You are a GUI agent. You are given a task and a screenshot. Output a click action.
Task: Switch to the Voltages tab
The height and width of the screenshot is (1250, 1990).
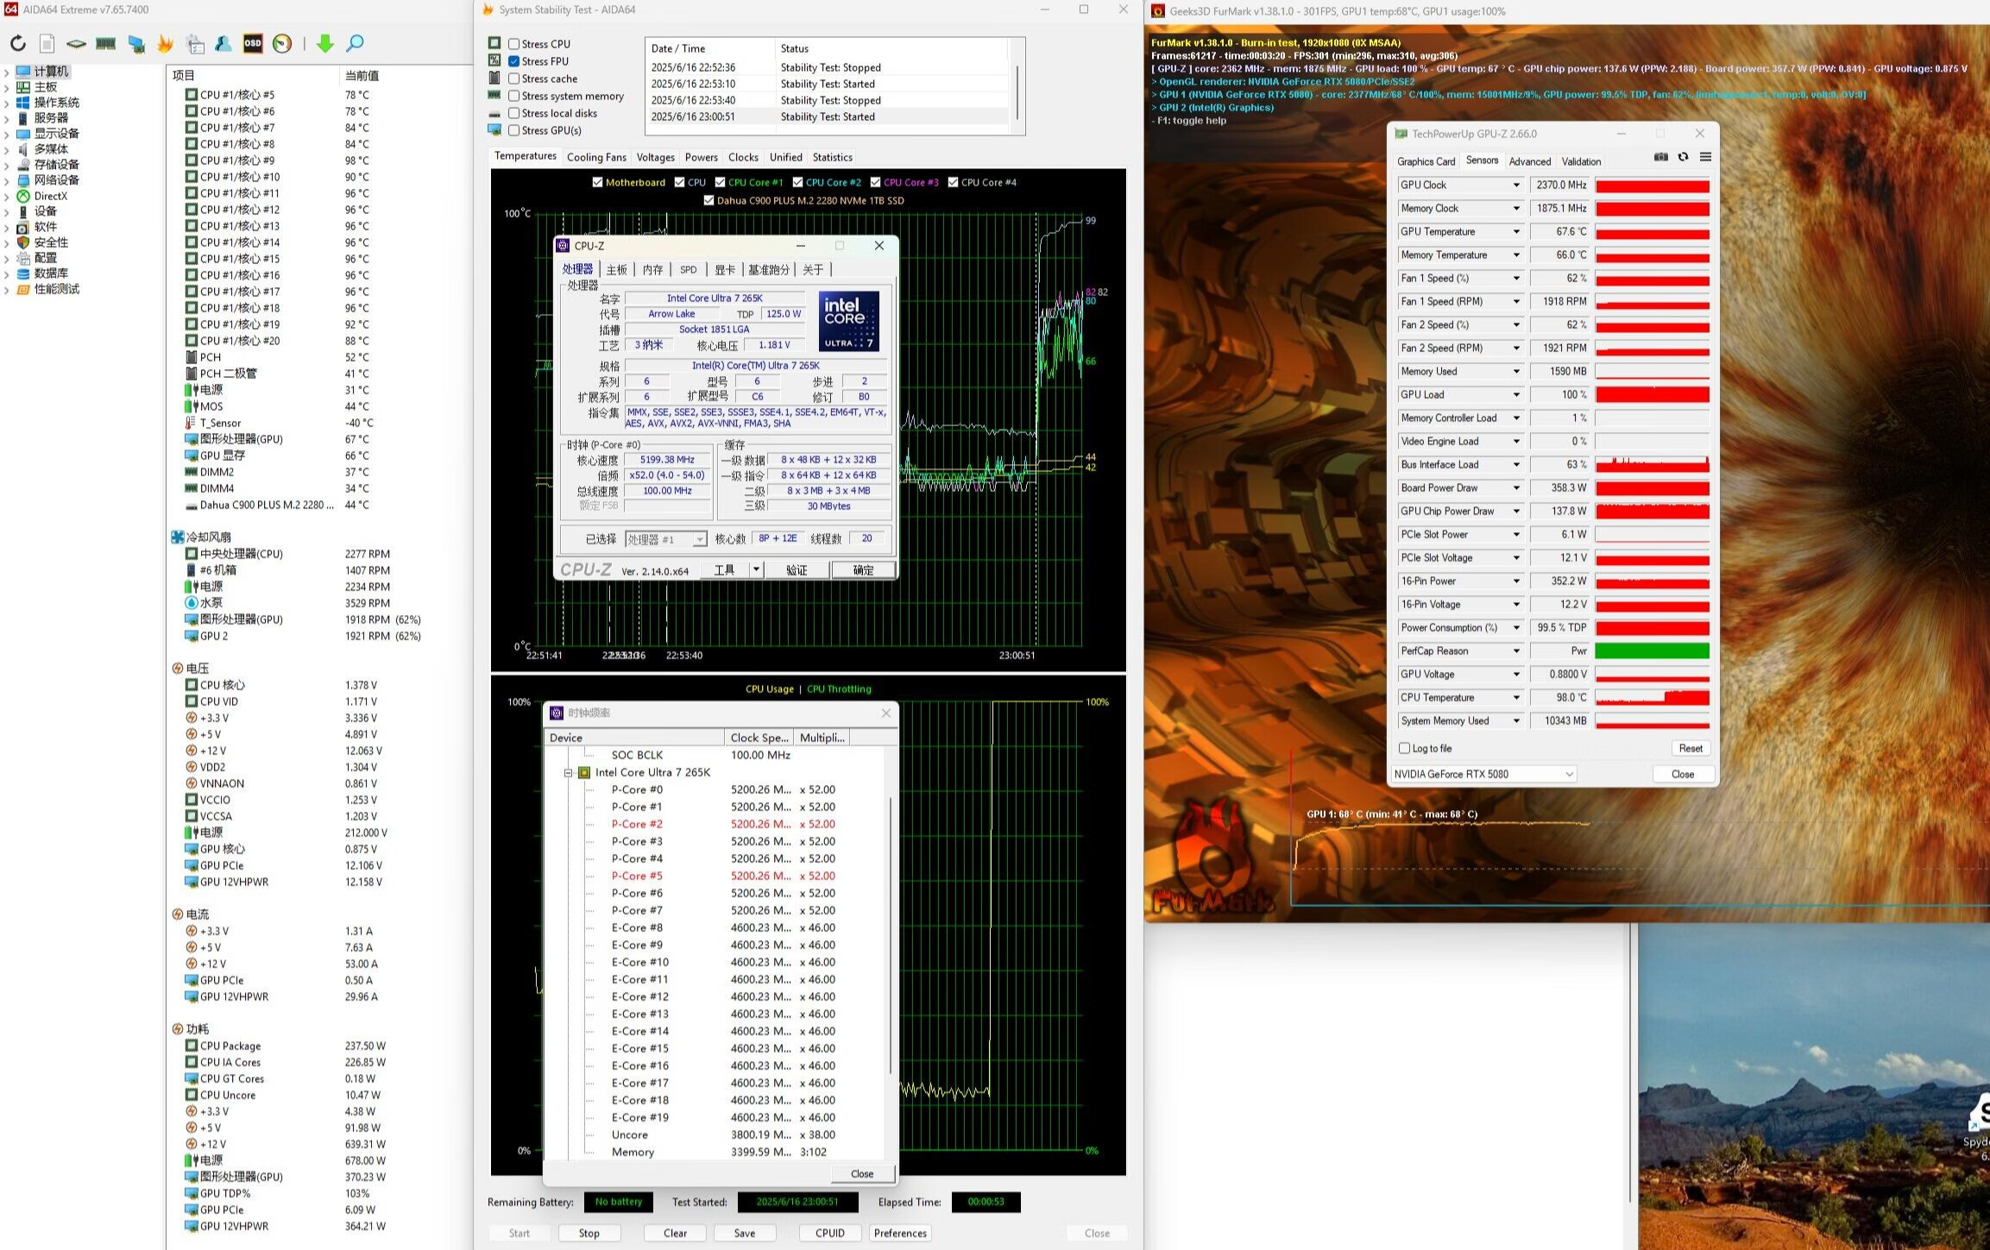655,157
